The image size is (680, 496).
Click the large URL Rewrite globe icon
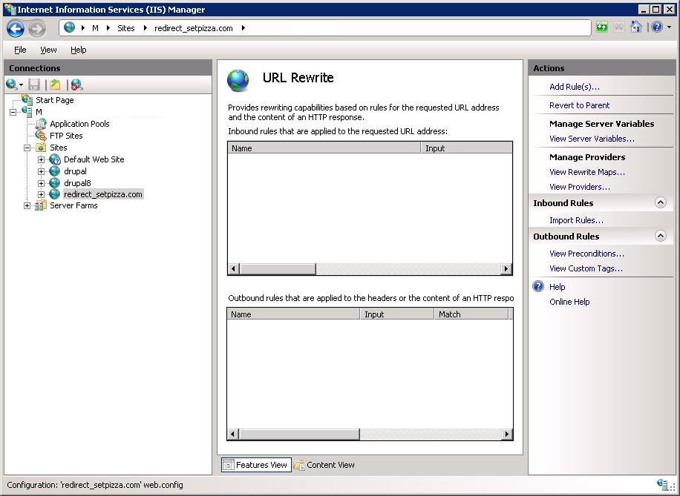click(x=238, y=81)
